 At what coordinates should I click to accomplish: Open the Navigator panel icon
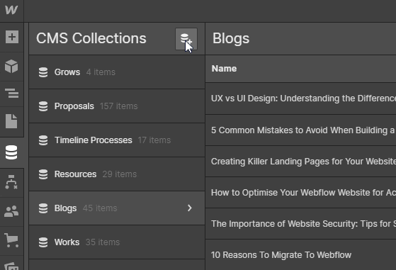11,94
